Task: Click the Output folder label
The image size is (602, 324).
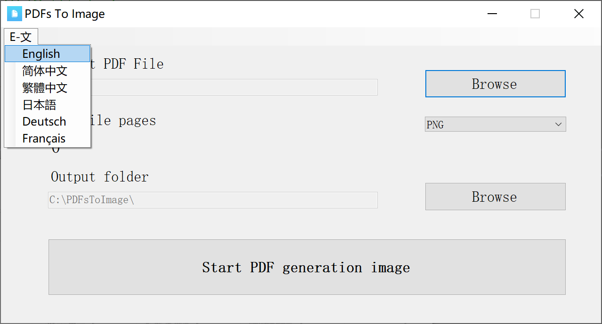Action: (x=99, y=177)
